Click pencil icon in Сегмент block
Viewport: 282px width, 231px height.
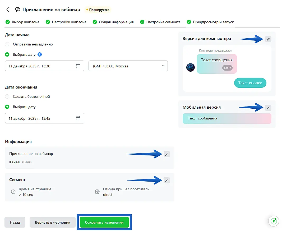click(167, 180)
